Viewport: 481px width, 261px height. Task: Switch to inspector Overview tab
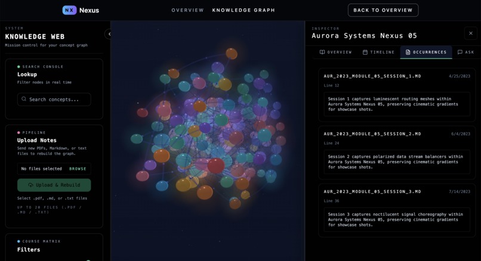tap(335, 52)
